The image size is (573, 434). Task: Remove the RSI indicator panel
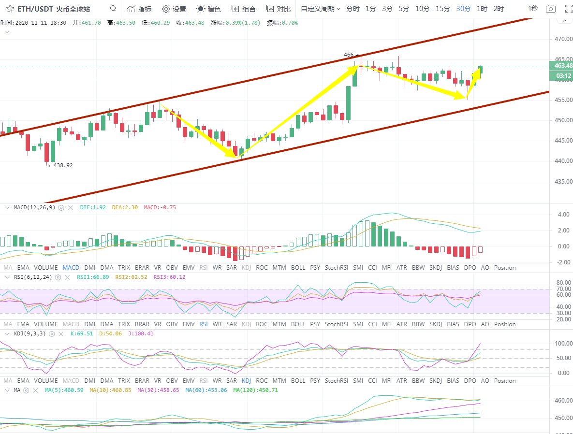tap(67, 277)
